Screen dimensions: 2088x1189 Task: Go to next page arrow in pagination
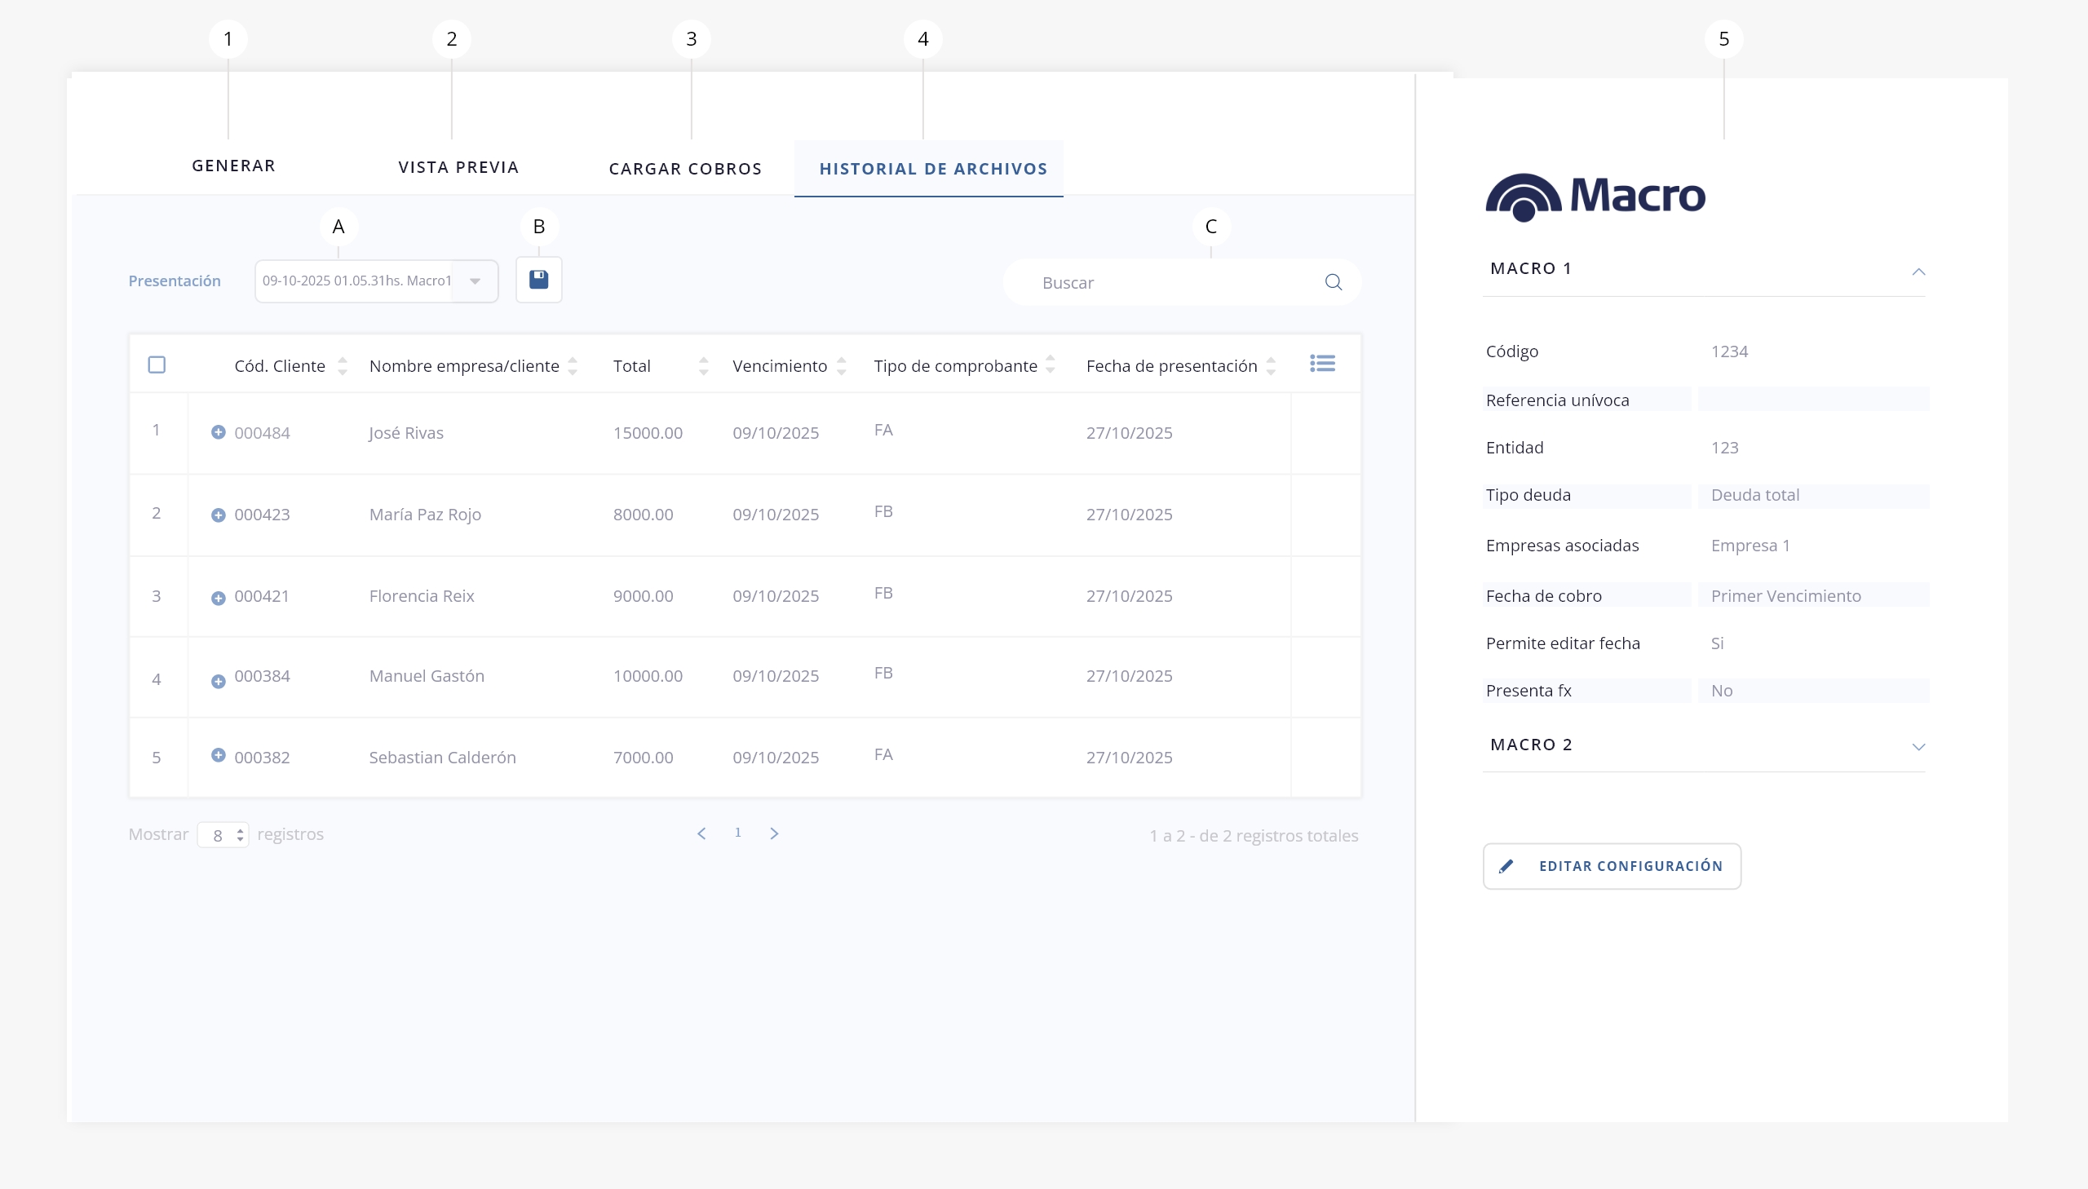774,833
